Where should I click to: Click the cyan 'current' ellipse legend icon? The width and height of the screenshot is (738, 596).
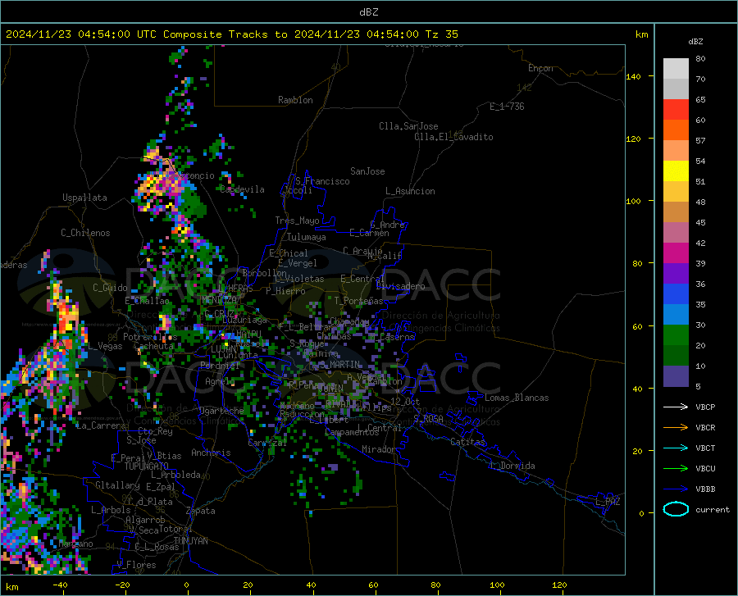click(676, 509)
